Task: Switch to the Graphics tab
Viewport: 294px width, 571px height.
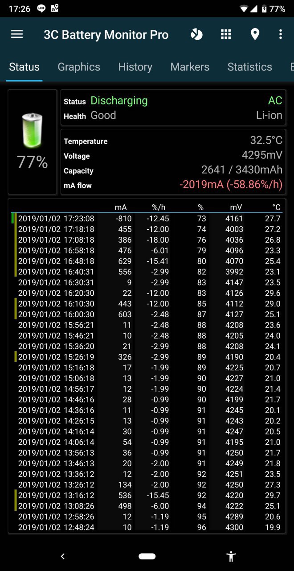Action: tap(79, 67)
